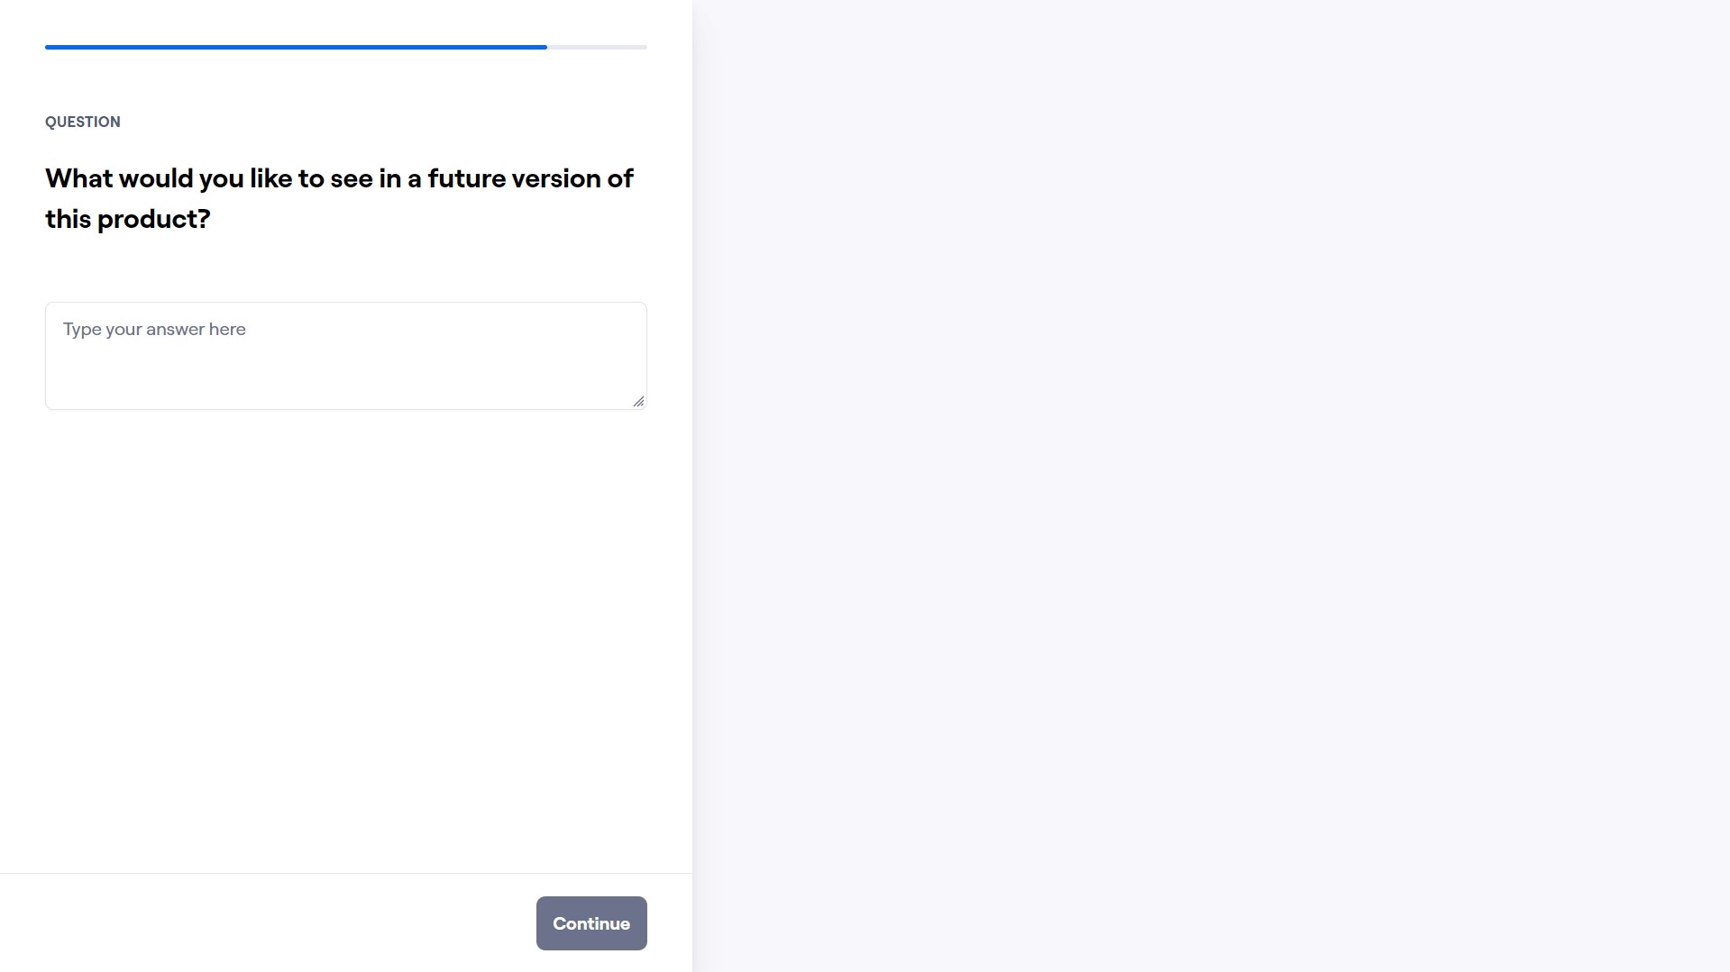
Task: Click the right edge of the answer textarea
Action: point(645,356)
